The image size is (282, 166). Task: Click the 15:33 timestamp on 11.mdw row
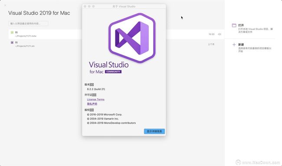click(211, 34)
